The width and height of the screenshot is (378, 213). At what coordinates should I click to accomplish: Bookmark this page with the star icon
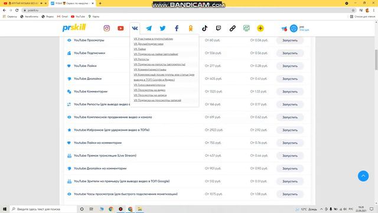(353, 10)
